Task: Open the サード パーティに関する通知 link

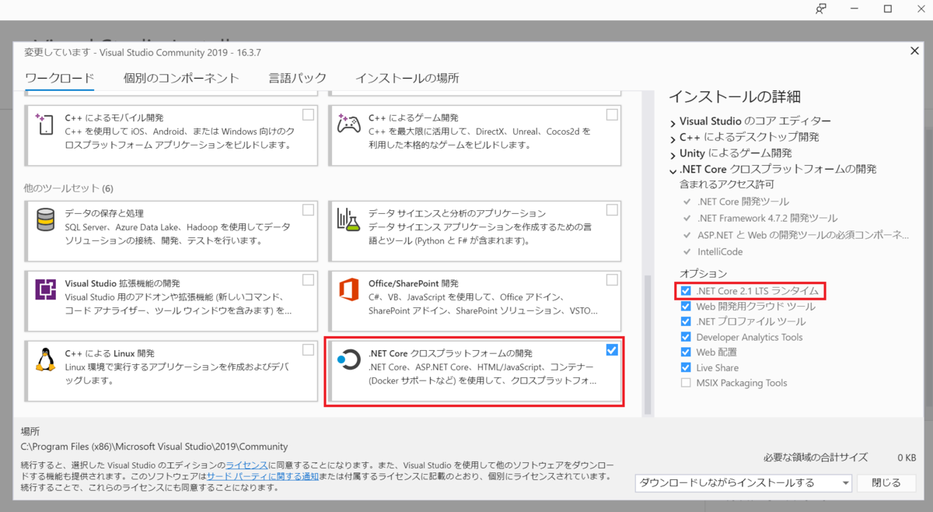Action: tap(262, 475)
